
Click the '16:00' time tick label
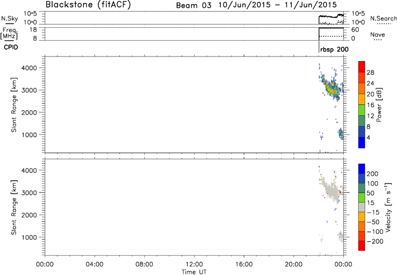(244, 265)
